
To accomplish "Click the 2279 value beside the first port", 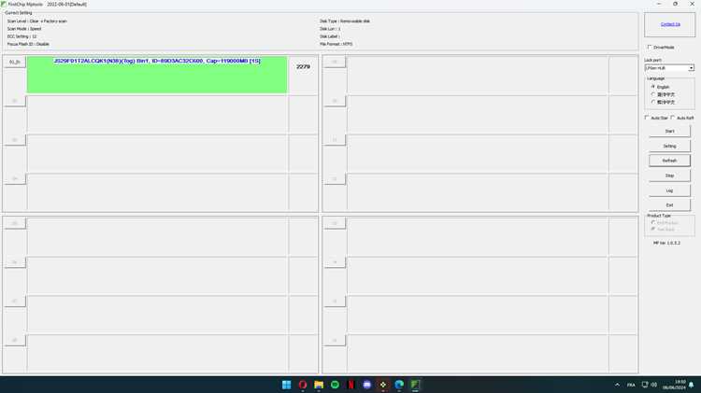I will (x=303, y=66).
